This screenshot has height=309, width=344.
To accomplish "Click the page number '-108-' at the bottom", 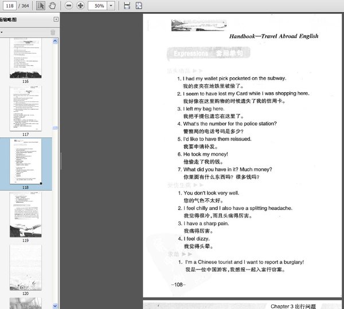I will pos(178,285).
